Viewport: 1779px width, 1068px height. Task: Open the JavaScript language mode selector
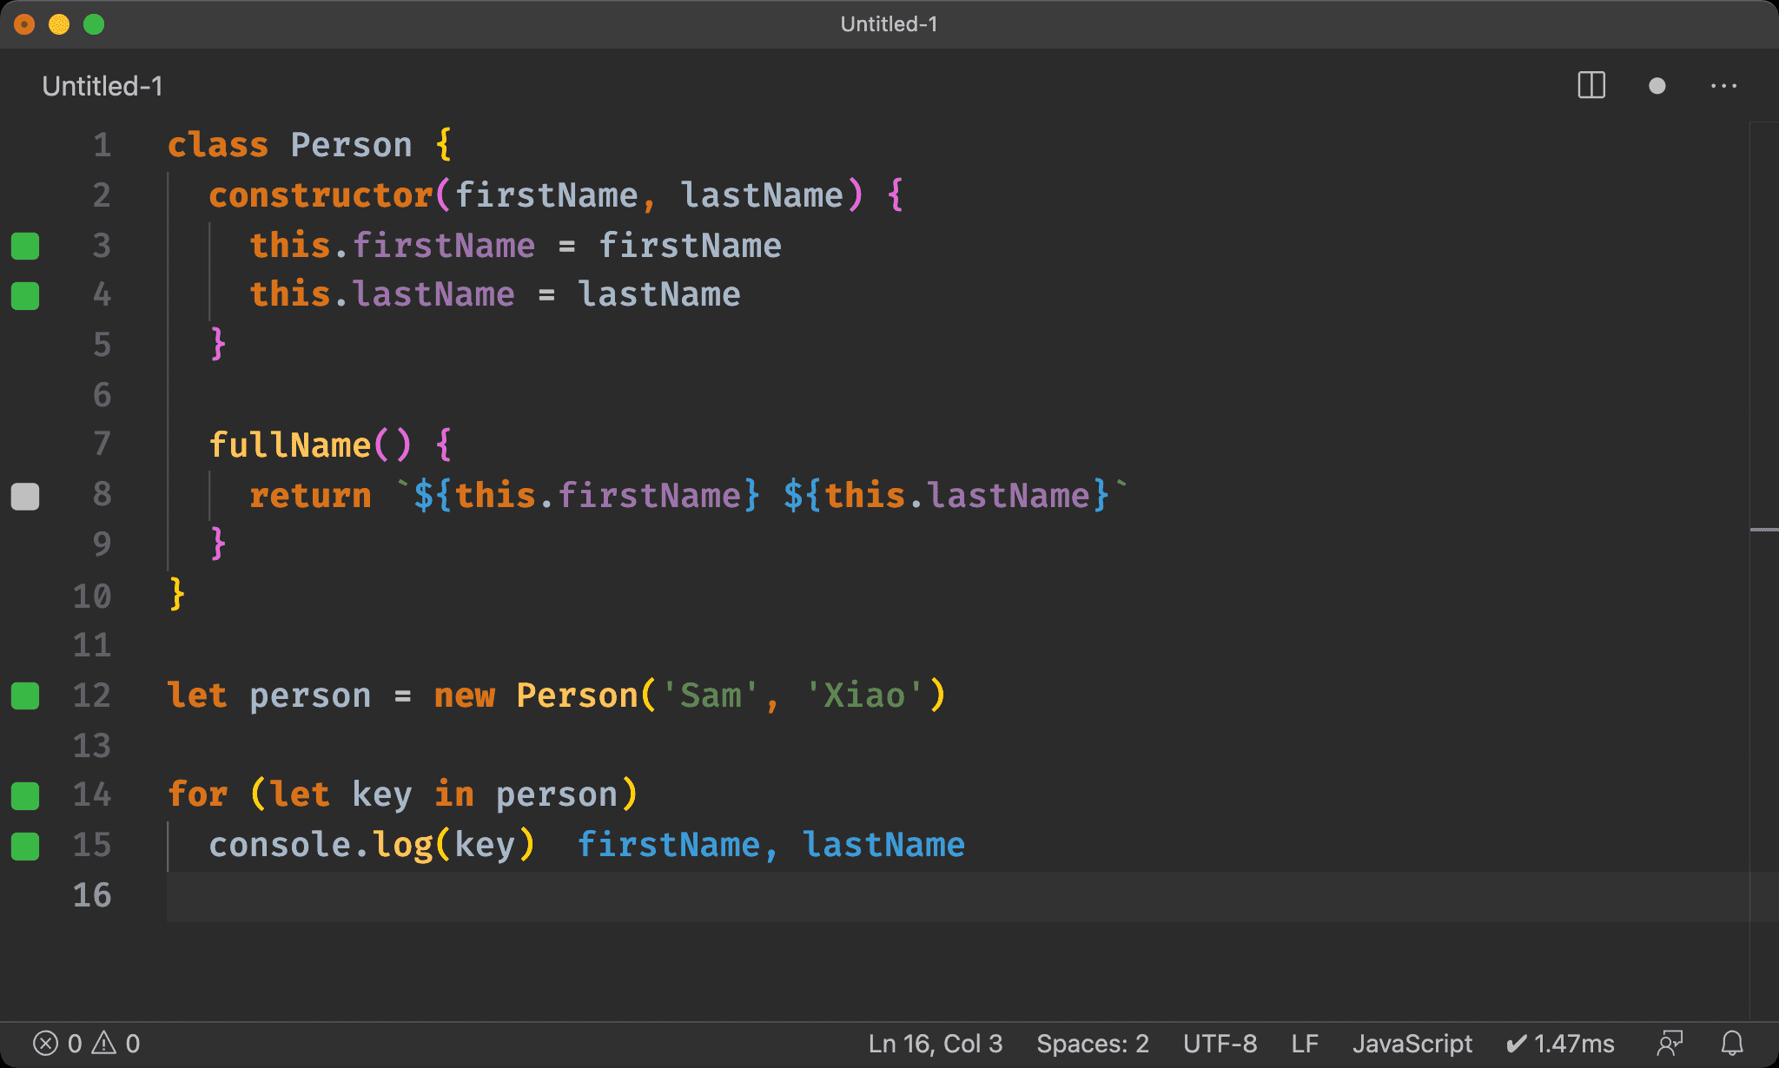coord(1412,1043)
